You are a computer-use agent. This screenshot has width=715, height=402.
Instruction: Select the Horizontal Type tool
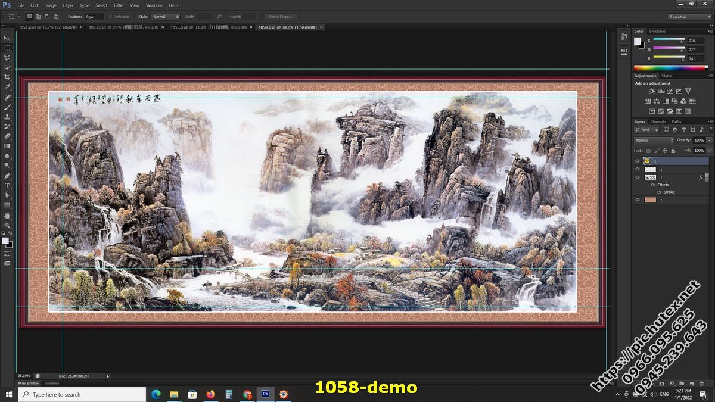coord(7,185)
